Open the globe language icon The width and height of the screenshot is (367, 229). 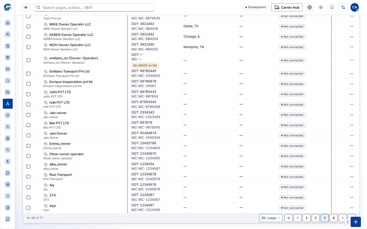310,7
